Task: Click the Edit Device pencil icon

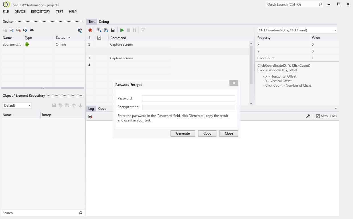Action: pos(25,30)
